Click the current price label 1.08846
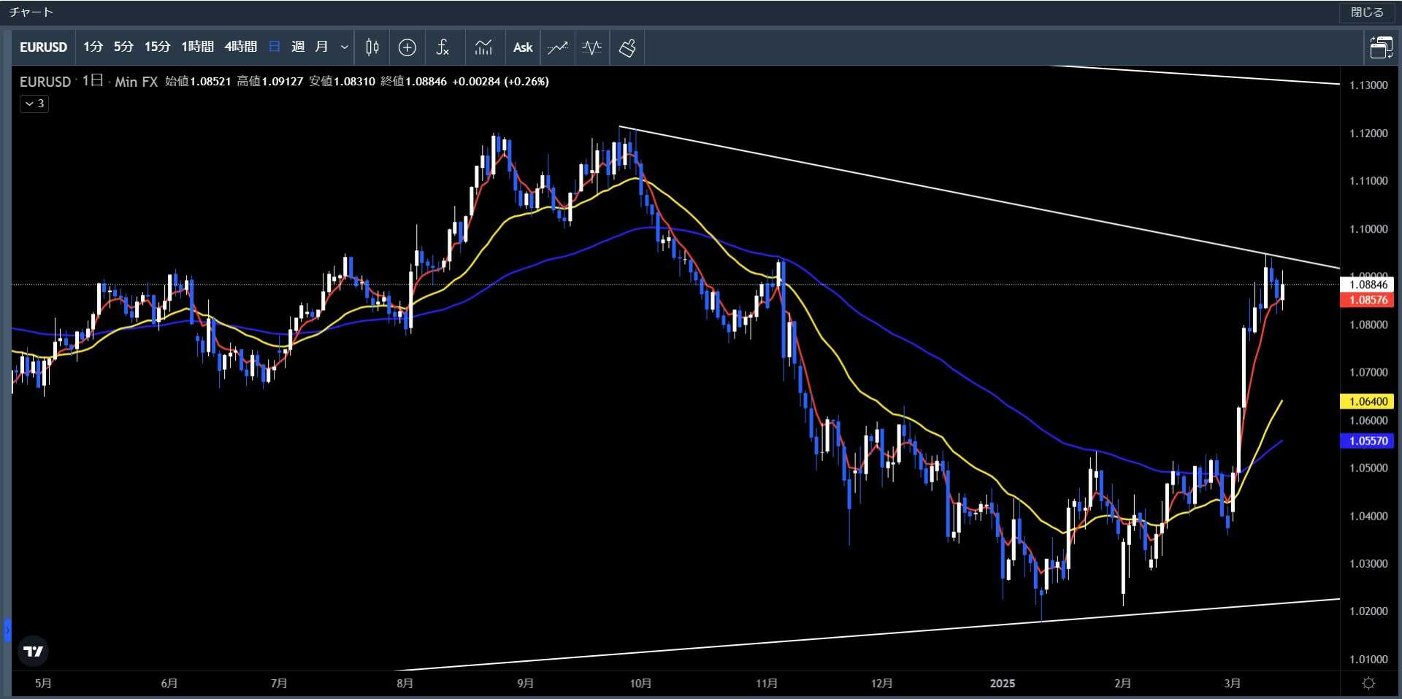 tap(1368, 285)
